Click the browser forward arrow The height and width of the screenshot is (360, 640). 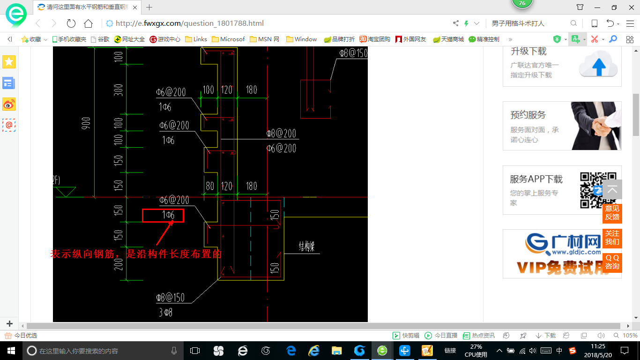pos(54,23)
